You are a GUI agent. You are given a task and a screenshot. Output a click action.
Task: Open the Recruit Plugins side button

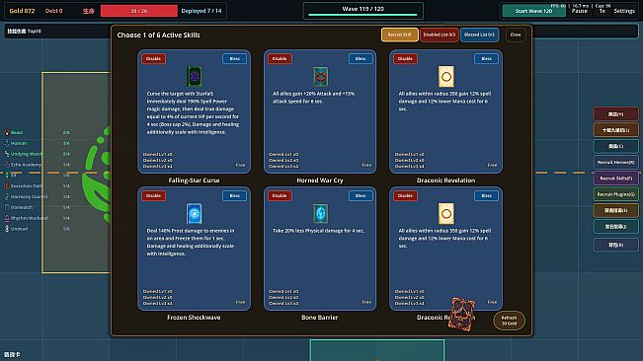pos(616,194)
